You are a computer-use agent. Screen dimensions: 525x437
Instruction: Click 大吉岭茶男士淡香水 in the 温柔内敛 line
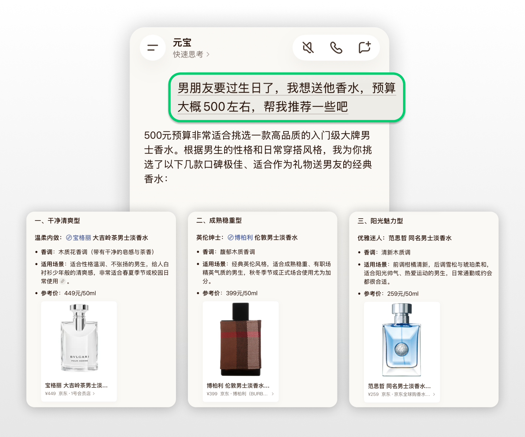point(121,238)
